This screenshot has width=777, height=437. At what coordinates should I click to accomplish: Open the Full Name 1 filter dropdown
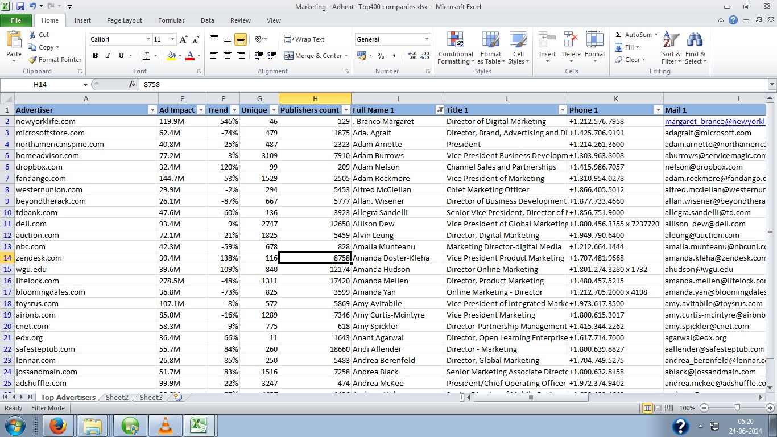coord(440,109)
